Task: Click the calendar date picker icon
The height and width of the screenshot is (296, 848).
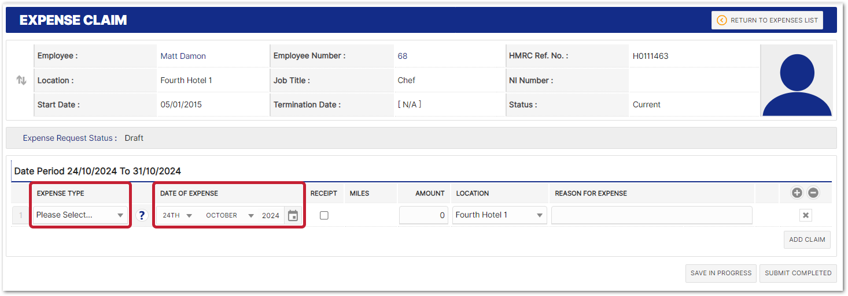Action: tap(293, 215)
